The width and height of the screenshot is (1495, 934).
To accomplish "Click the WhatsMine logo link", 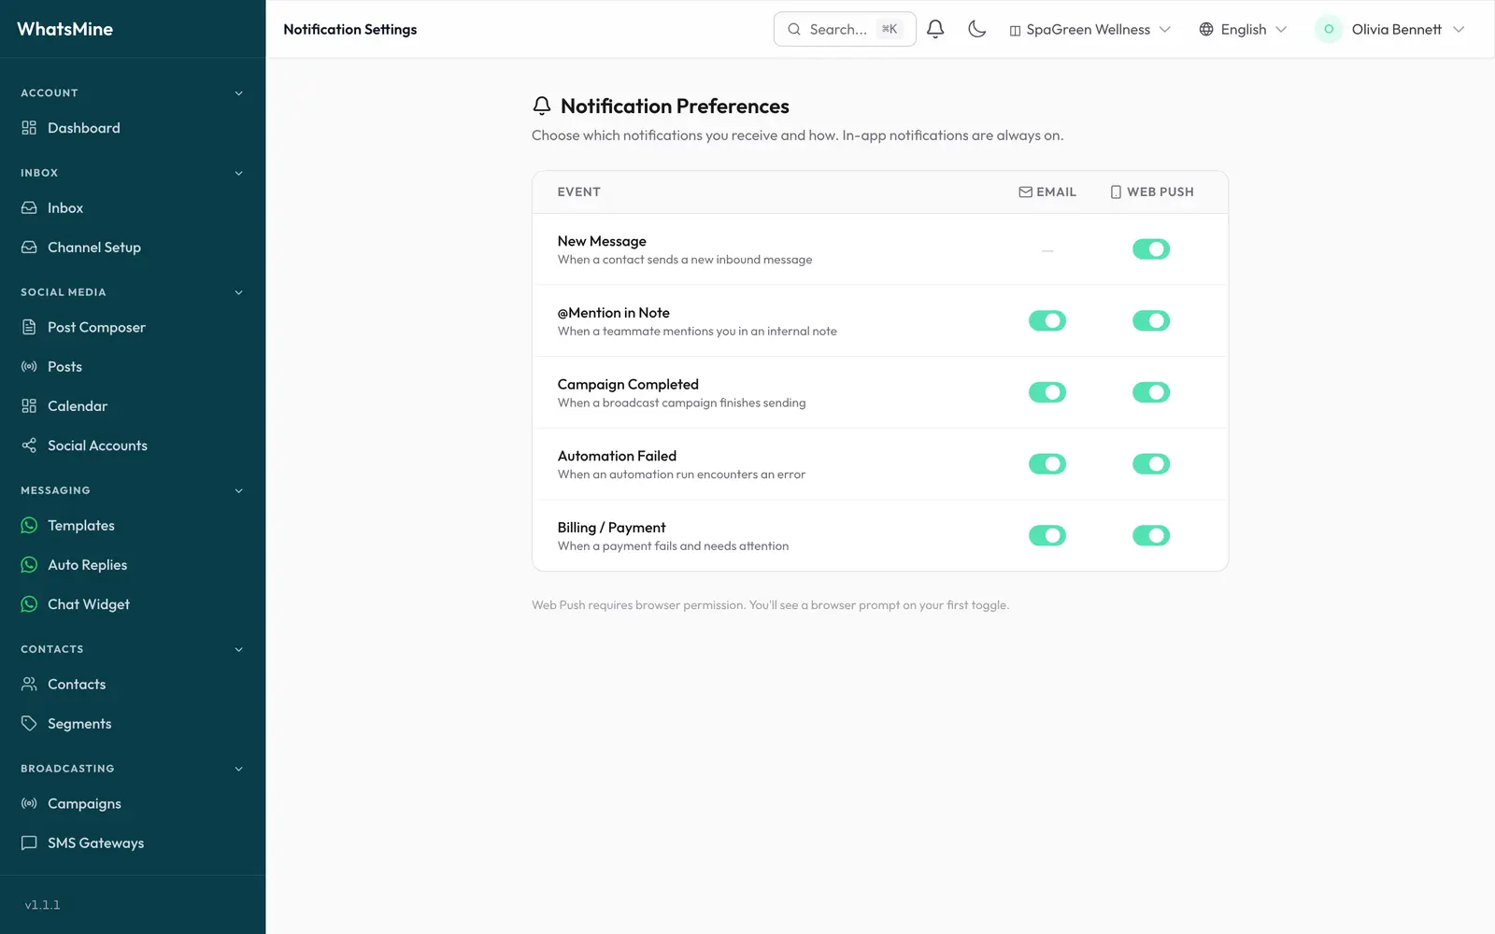I will point(65,29).
